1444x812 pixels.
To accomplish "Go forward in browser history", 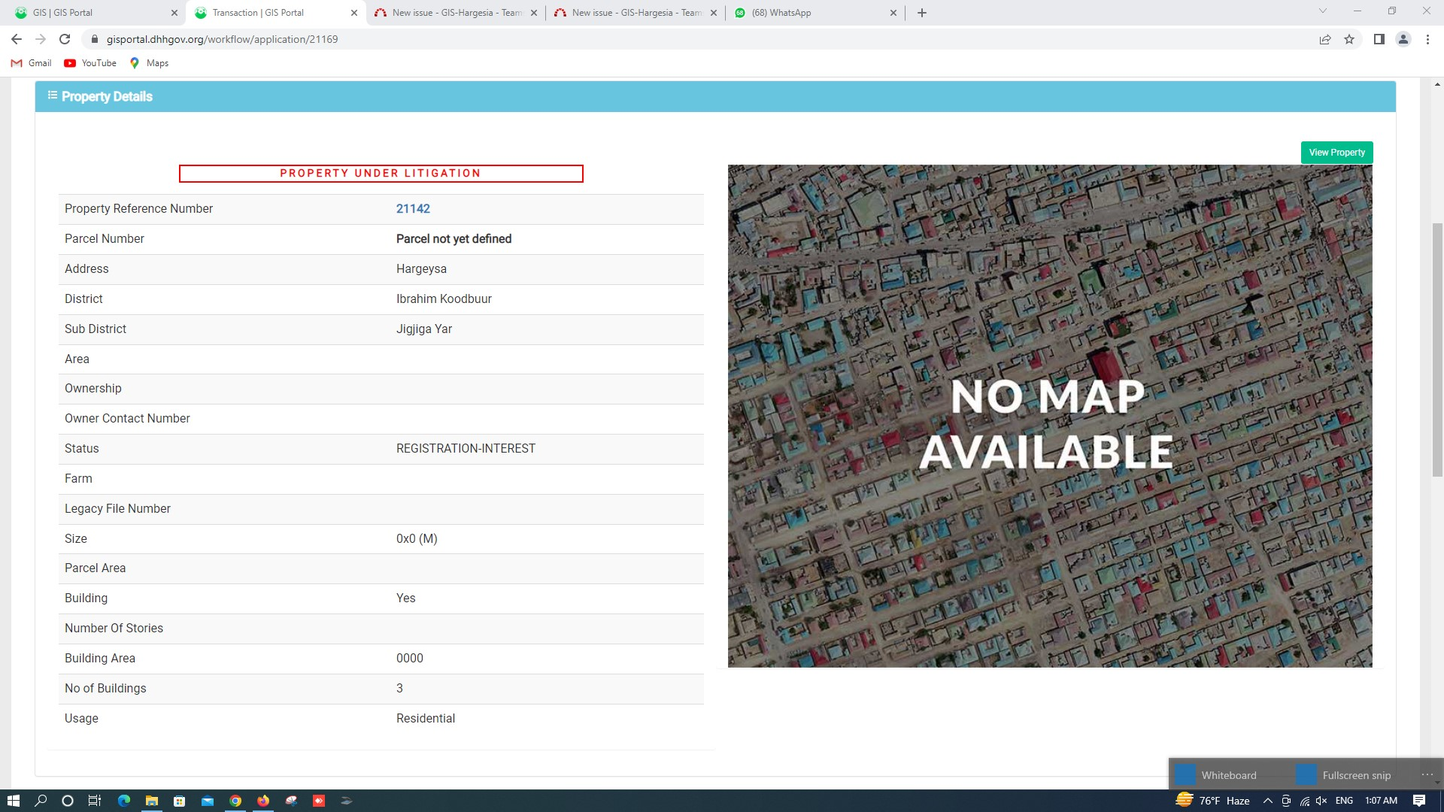I will [41, 39].
